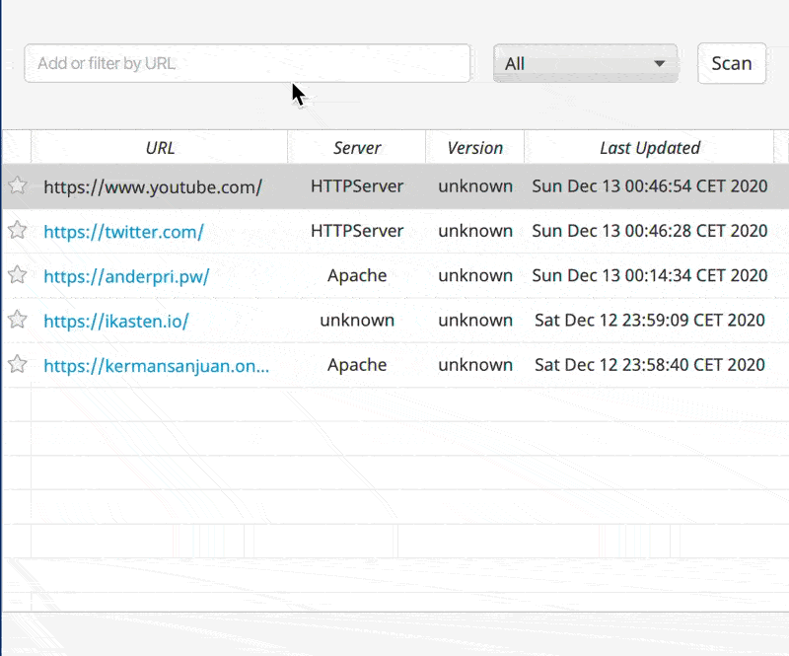This screenshot has width=789, height=656.
Task: Select Apache cell in kermansanjuan row
Action: pos(357,365)
